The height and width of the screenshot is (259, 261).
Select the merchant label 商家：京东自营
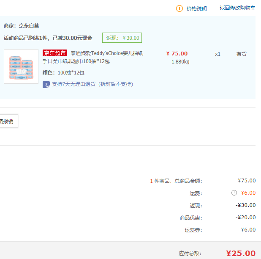pos(21,26)
